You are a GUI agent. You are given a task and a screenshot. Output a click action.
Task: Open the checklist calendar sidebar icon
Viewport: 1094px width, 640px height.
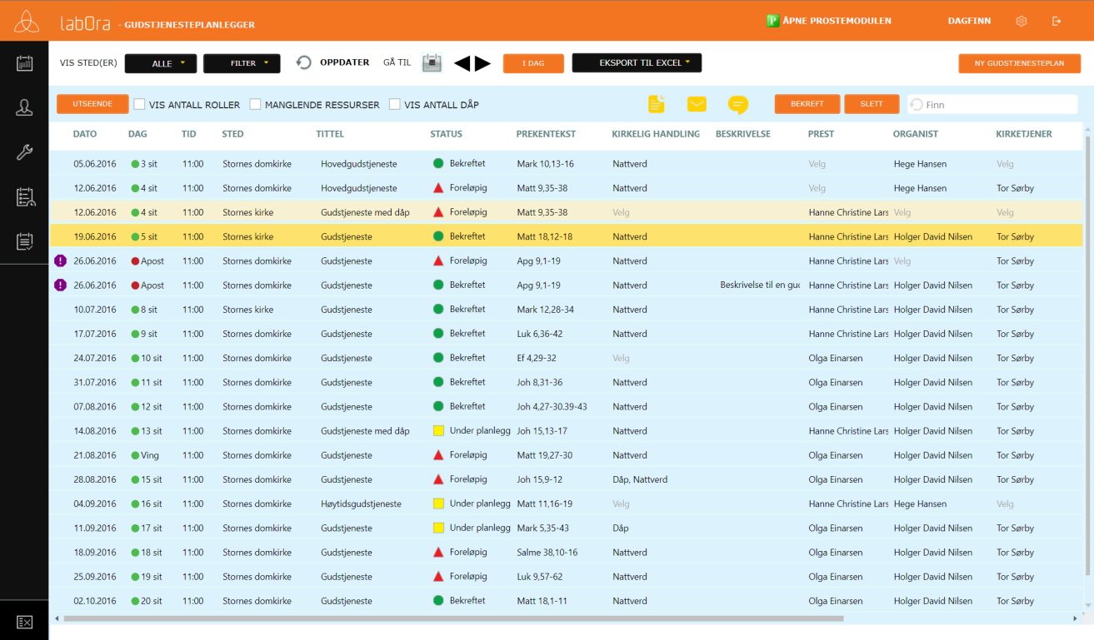pos(25,241)
